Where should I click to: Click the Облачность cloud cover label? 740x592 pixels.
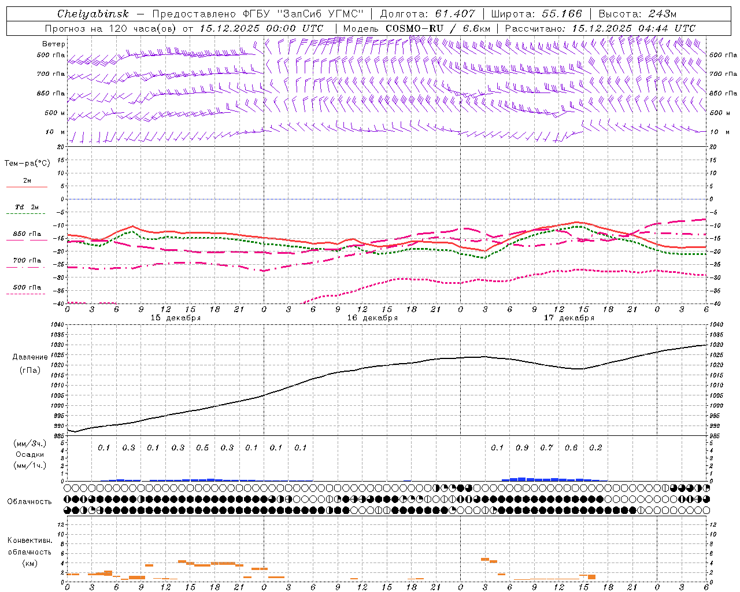coord(29,502)
